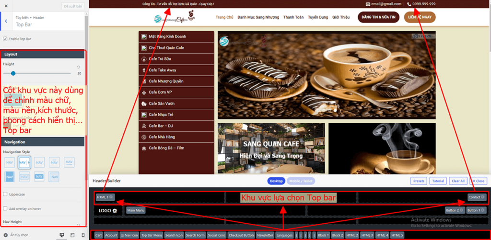
Task: Open settings gear on Contact element
Action: (x=482, y=197)
